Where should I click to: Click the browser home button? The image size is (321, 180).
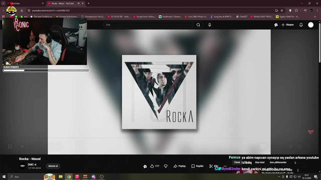click(22, 10)
